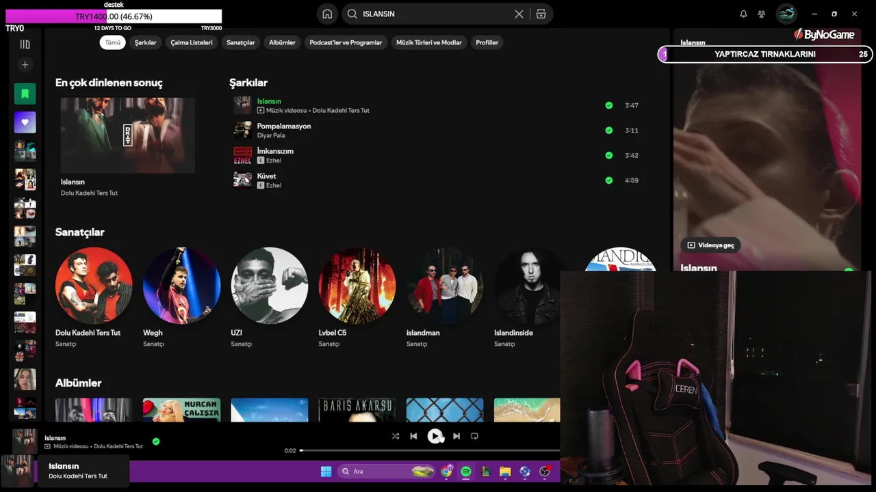The width and height of the screenshot is (876, 492).
Task: Open Dolu Kadehi Ters Tut link under top result
Action: [x=89, y=193]
